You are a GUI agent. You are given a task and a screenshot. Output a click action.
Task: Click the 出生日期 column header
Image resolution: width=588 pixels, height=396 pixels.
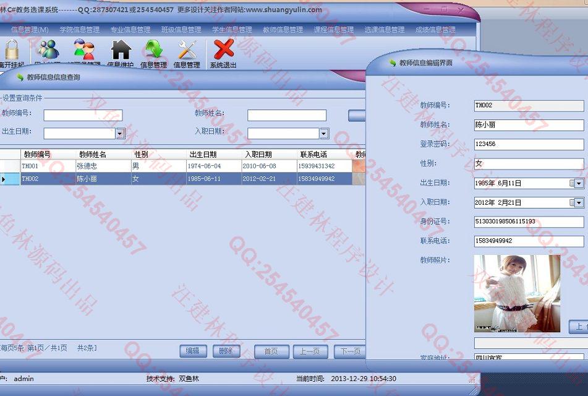[x=214, y=154]
